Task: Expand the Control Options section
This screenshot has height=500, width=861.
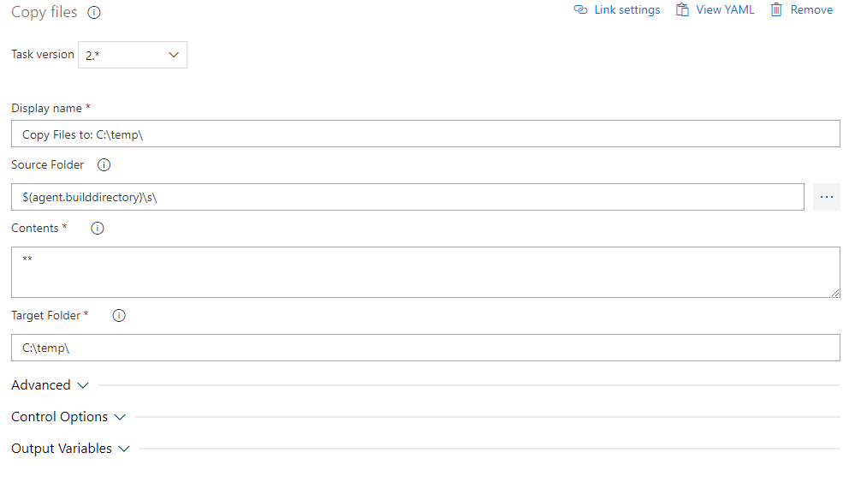Action: (x=68, y=417)
